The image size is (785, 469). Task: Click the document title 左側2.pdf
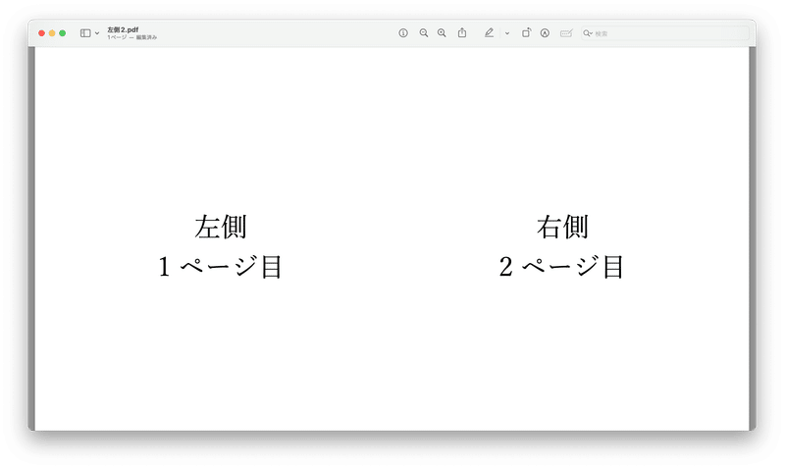123,29
